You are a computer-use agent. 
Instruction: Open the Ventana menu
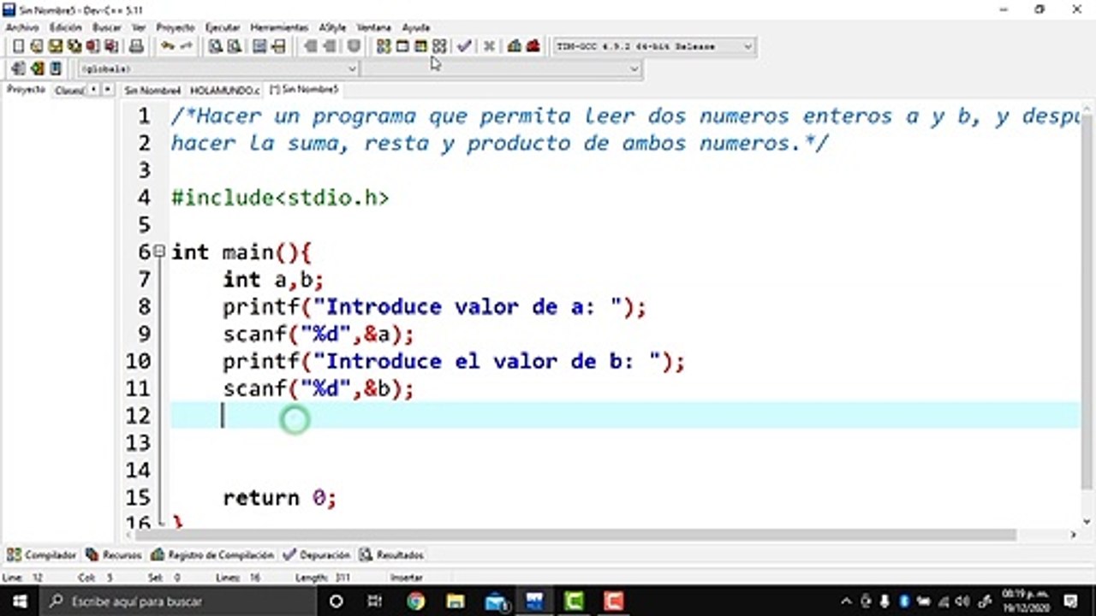(x=373, y=27)
